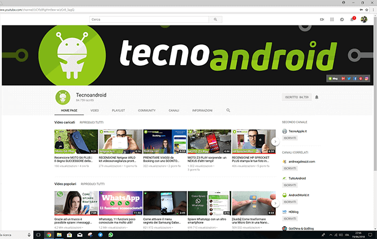The image size is (377, 239).
Task: Click title 'RECENSIONE Netgear ARLO kit videosorveglianza'
Action: tap(118, 159)
